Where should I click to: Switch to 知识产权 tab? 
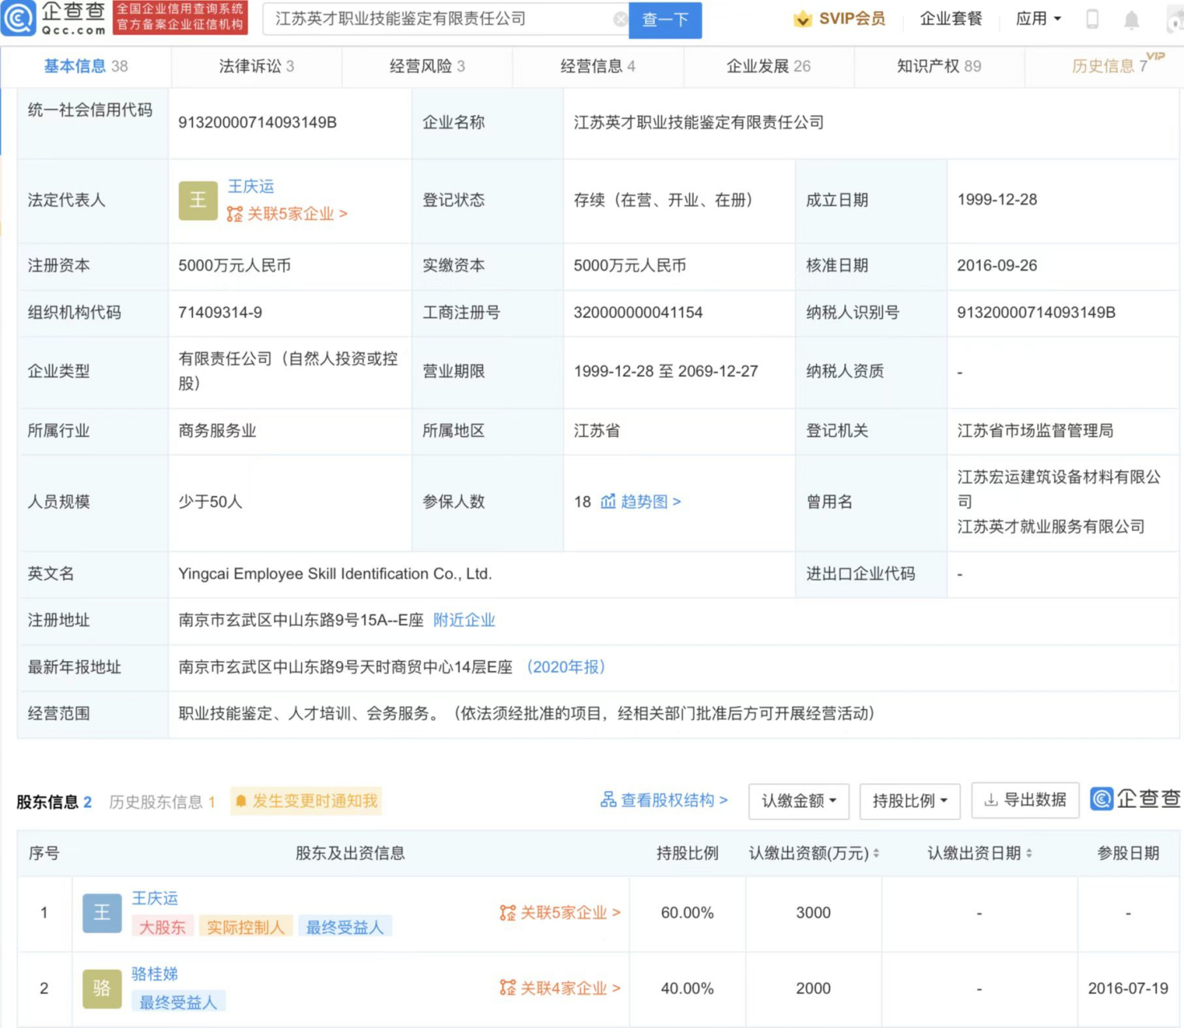pyautogui.click(x=939, y=67)
